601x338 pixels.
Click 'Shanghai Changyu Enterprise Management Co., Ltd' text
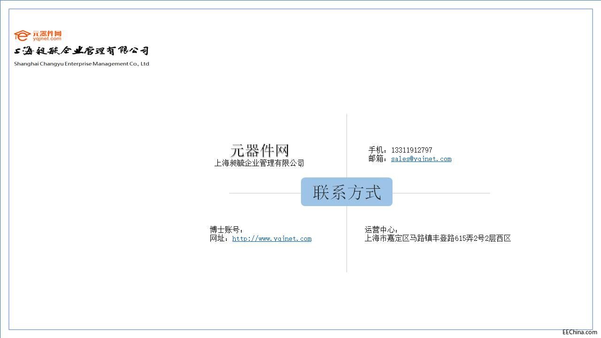(x=82, y=64)
